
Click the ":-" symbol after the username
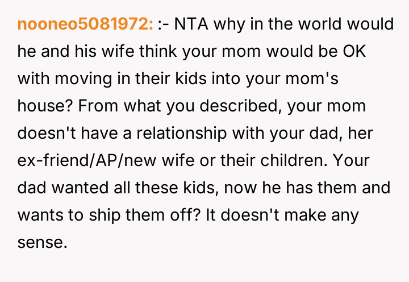(x=163, y=24)
